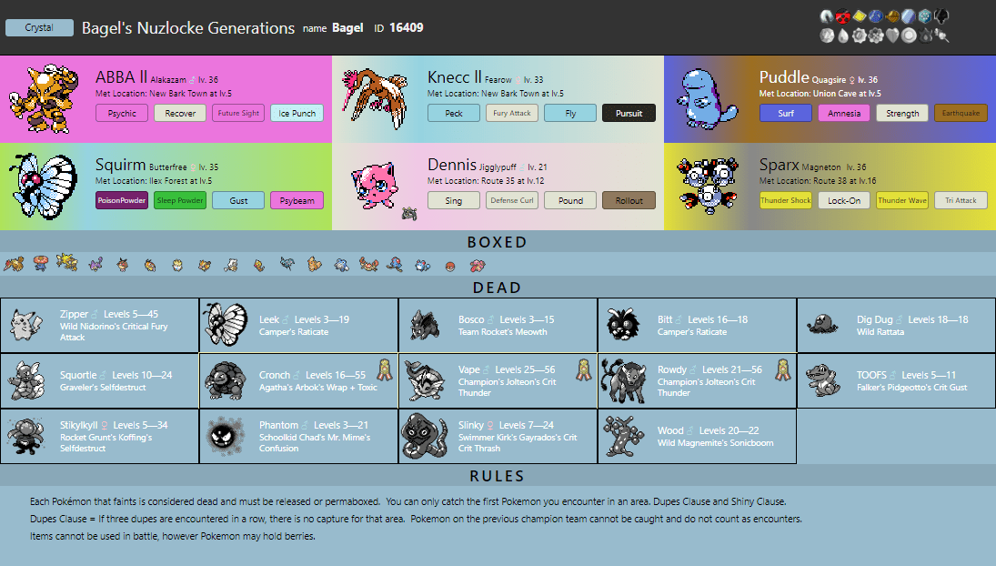Expand the RULES section
The image size is (996, 566).
[498, 475]
